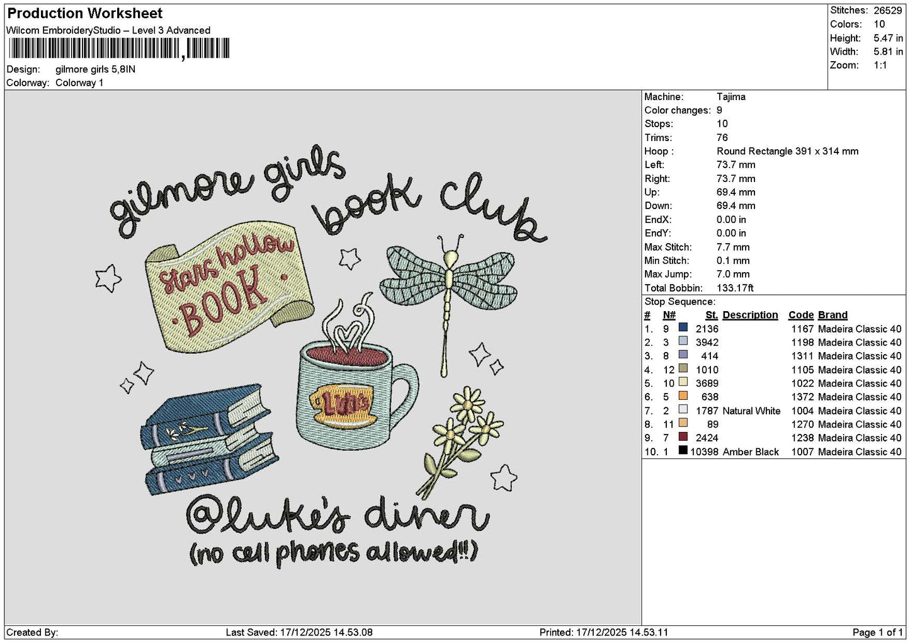Screen dimensions: 910x643
Task: Click the design name 'gilmore girls 5,8IN'
Action: (x=95, y=69)
